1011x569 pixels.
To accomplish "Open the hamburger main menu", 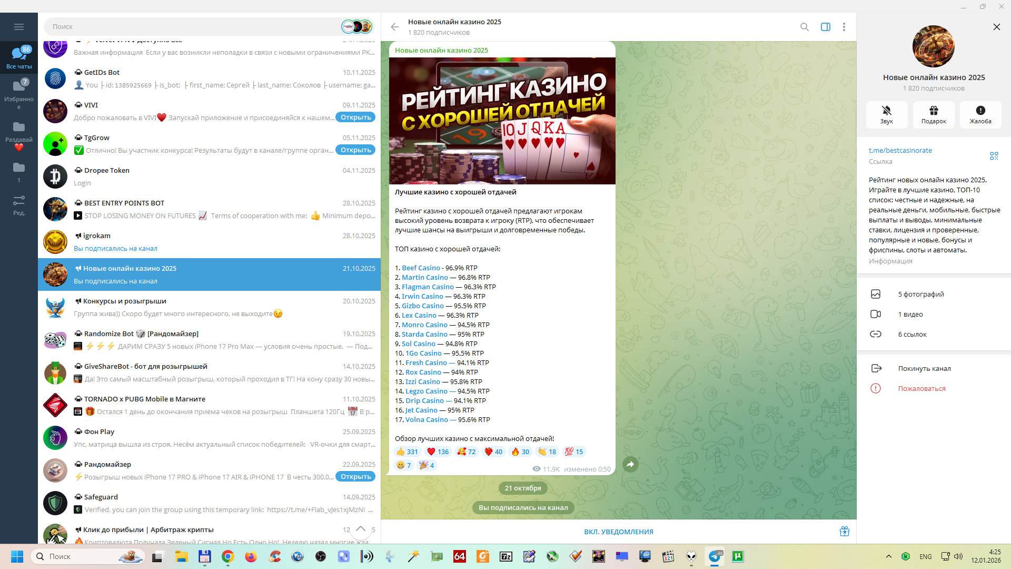I will 19,27.
